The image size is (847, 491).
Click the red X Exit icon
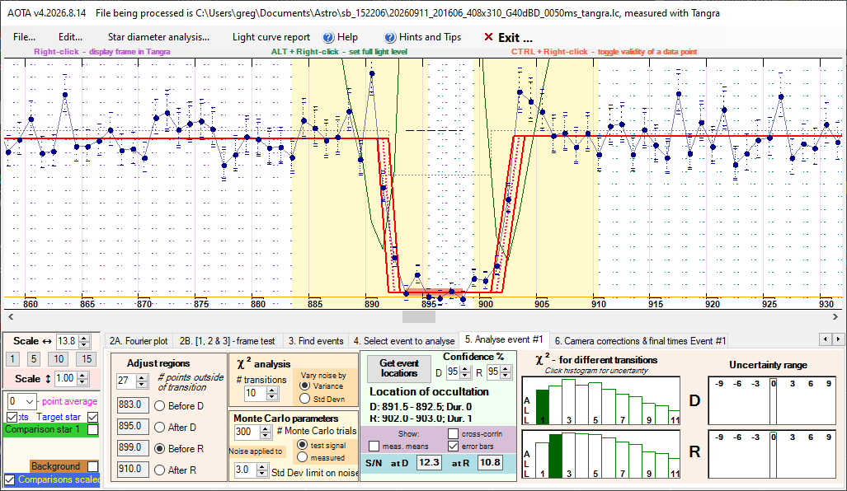click(x=488, y=37)
